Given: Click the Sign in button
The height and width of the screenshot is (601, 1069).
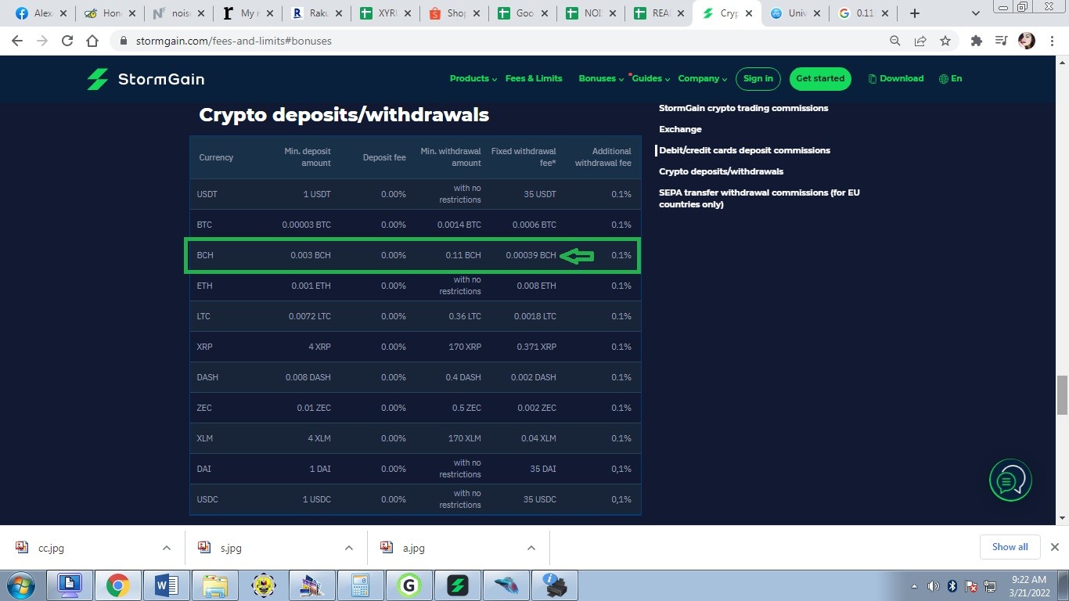Looking at the screenshot, I should tap(758, 78).
